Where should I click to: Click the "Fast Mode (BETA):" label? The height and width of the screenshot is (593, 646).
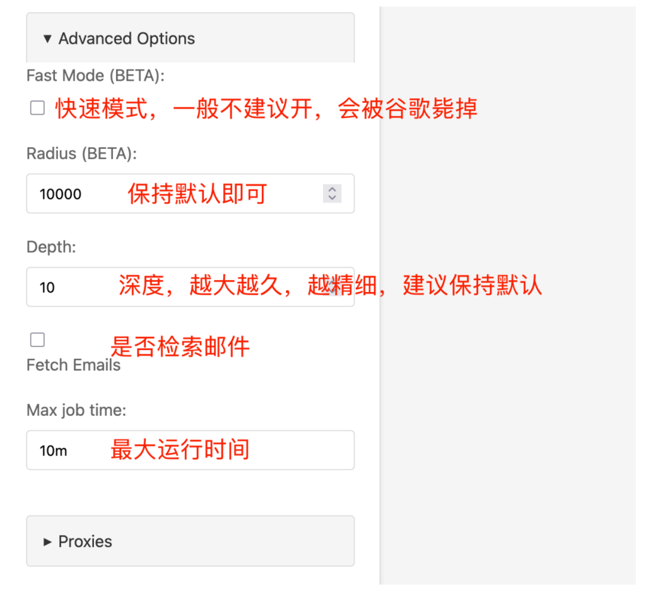[x=95, y=76]
